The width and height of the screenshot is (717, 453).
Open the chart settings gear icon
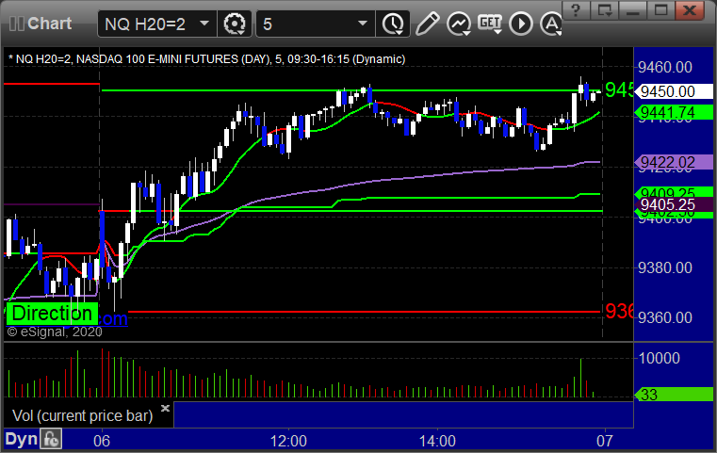234,24
